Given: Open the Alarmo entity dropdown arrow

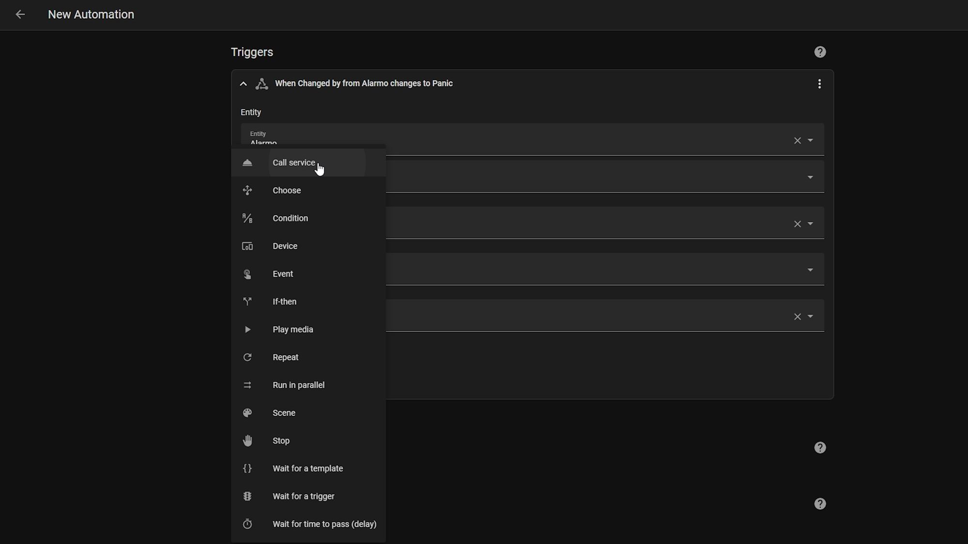Looking at the screenshot, I should [x=810, y=140].
